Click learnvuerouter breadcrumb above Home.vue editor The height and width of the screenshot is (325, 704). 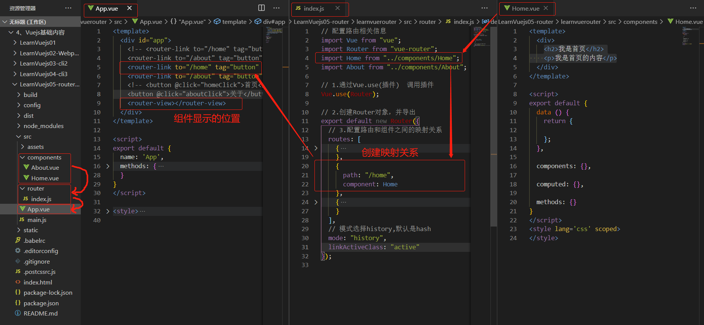tap(581, 22)
